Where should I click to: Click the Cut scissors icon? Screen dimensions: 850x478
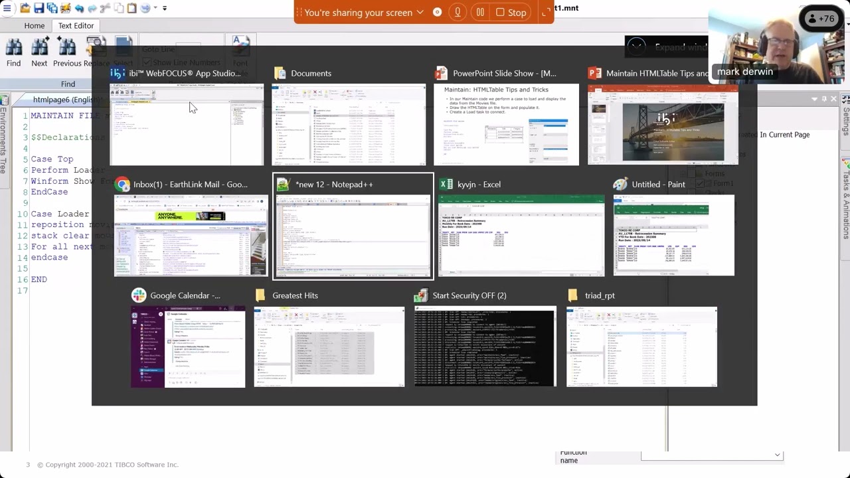point(106,9)
